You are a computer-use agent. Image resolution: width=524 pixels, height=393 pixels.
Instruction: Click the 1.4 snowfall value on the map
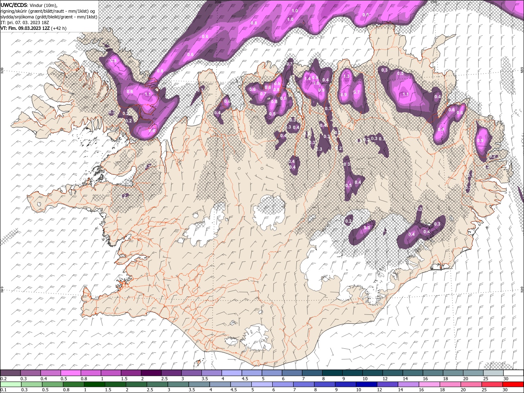[x=308, y=79]
